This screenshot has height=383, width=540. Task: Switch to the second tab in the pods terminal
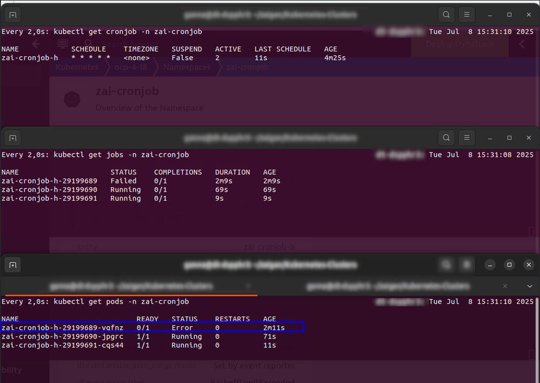[x=387, y=286]
